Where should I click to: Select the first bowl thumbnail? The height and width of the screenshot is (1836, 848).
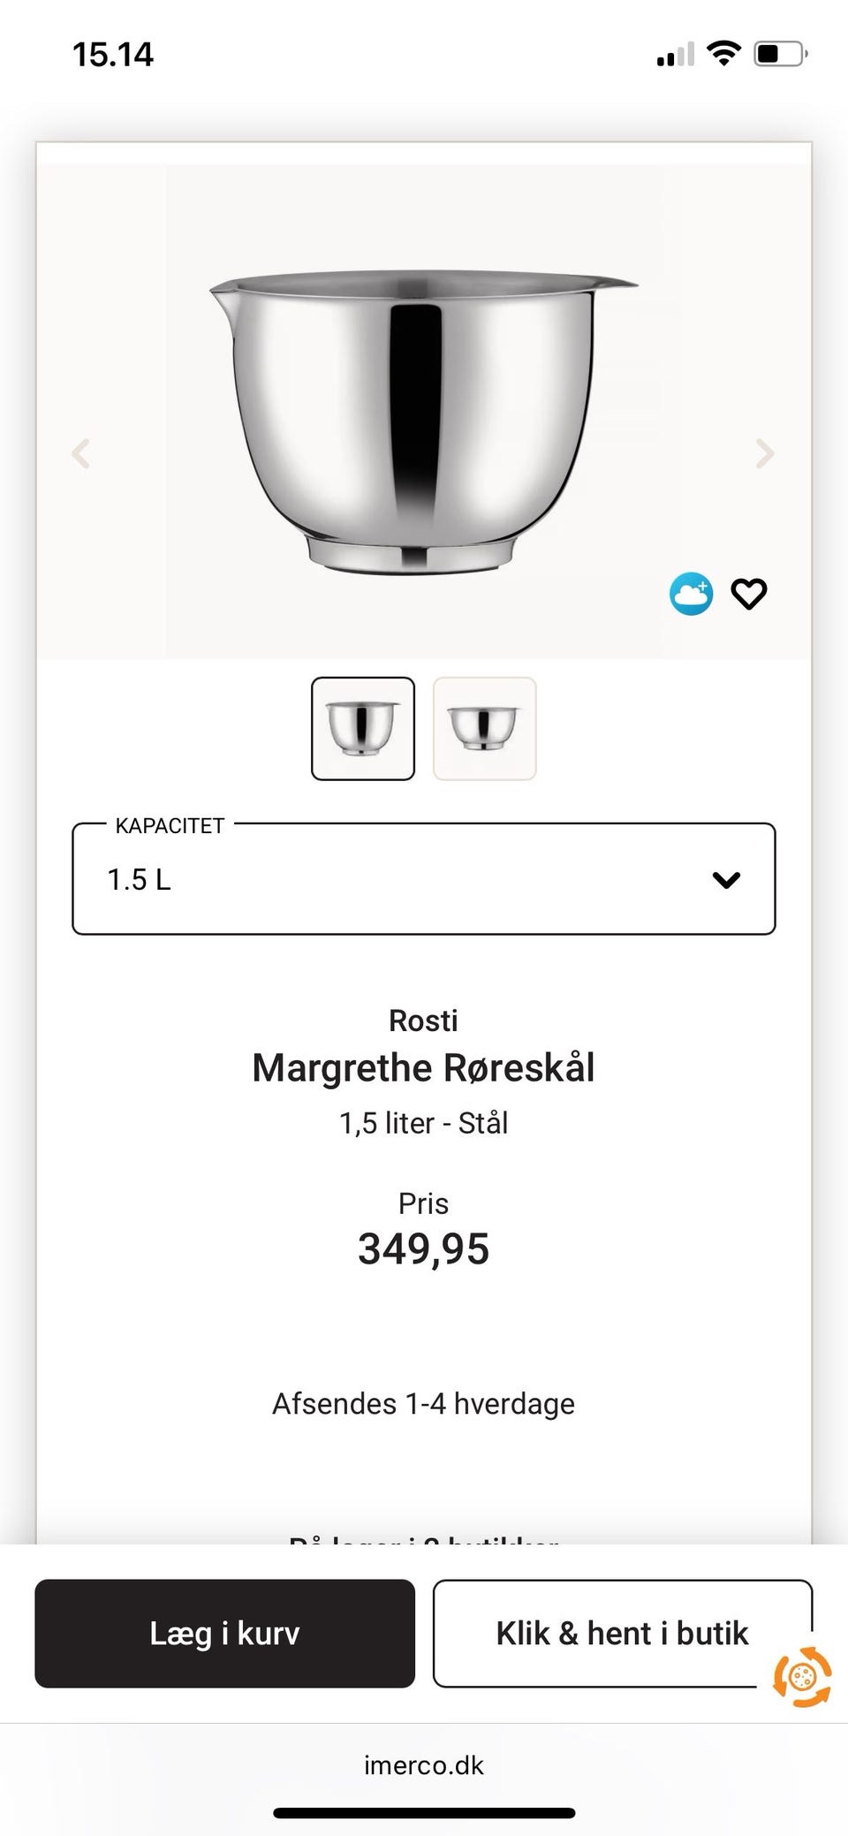363,729
